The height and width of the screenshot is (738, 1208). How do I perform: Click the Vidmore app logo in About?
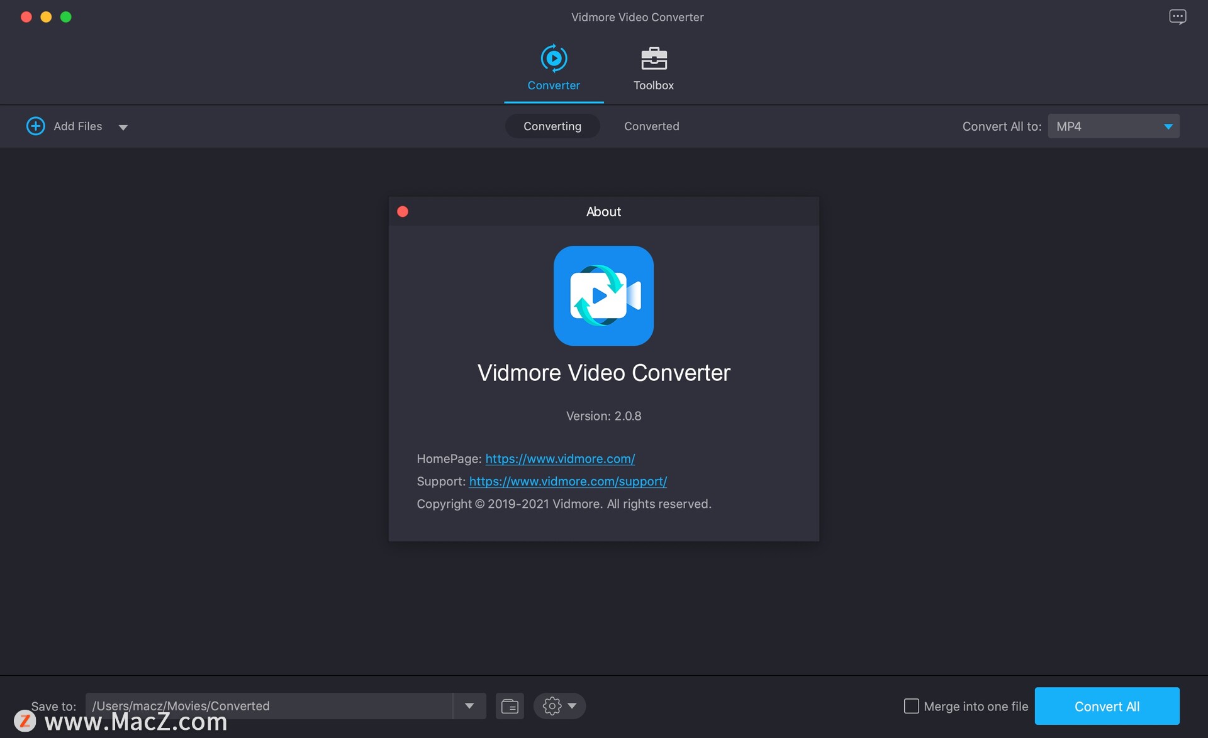click(x=603, y=295)
